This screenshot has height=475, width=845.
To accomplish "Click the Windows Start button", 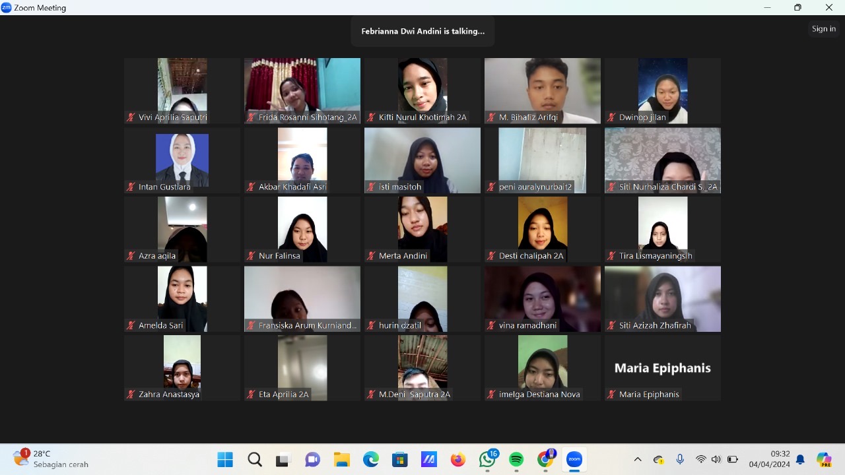I will [225, 459].
